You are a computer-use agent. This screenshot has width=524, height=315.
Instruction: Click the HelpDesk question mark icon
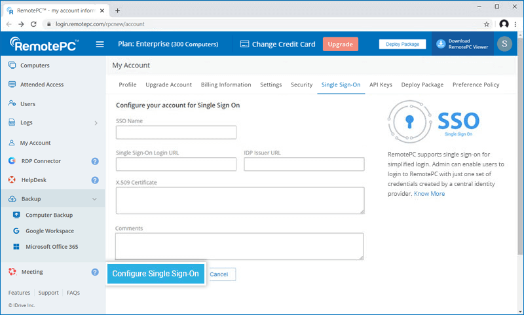[x=95, y=180]
